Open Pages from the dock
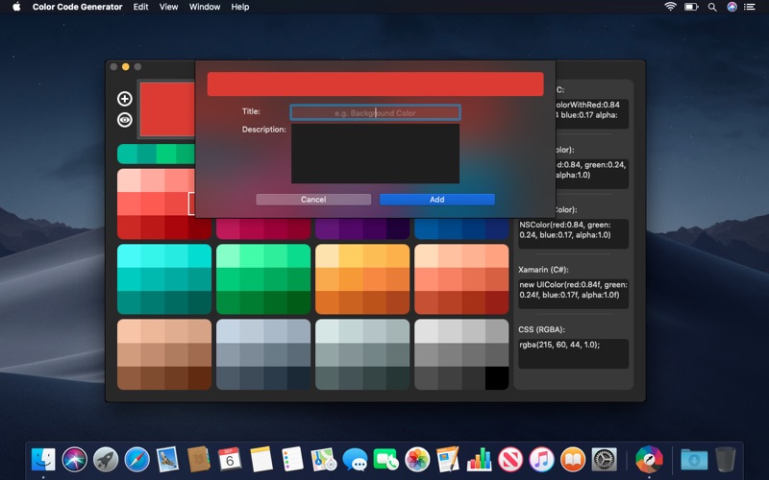769x480 pixels. click(x=448, y=460)
